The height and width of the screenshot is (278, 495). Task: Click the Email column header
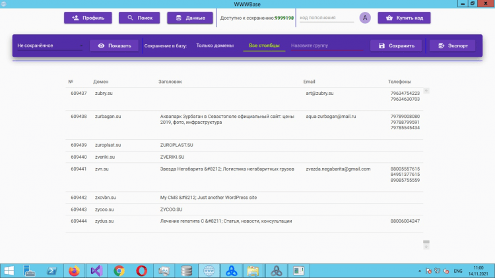(x=309, y=82)
